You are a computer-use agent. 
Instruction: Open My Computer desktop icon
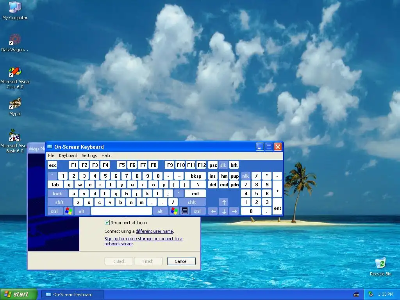pyautogui.click(x=15, y=10)
